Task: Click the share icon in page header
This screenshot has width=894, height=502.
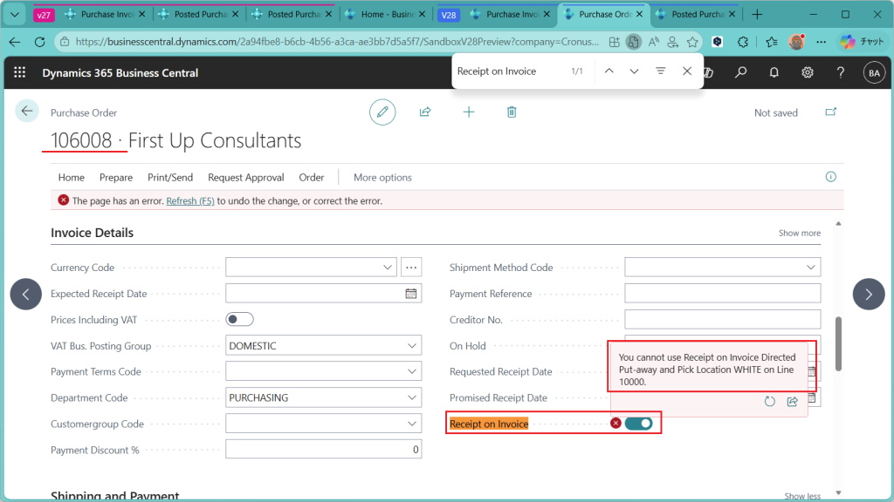Action: point(425,112)
